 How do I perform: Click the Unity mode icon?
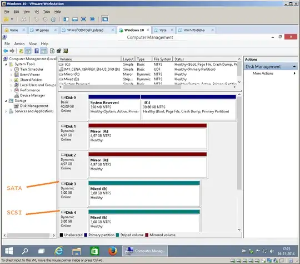[x=92, y=19]
